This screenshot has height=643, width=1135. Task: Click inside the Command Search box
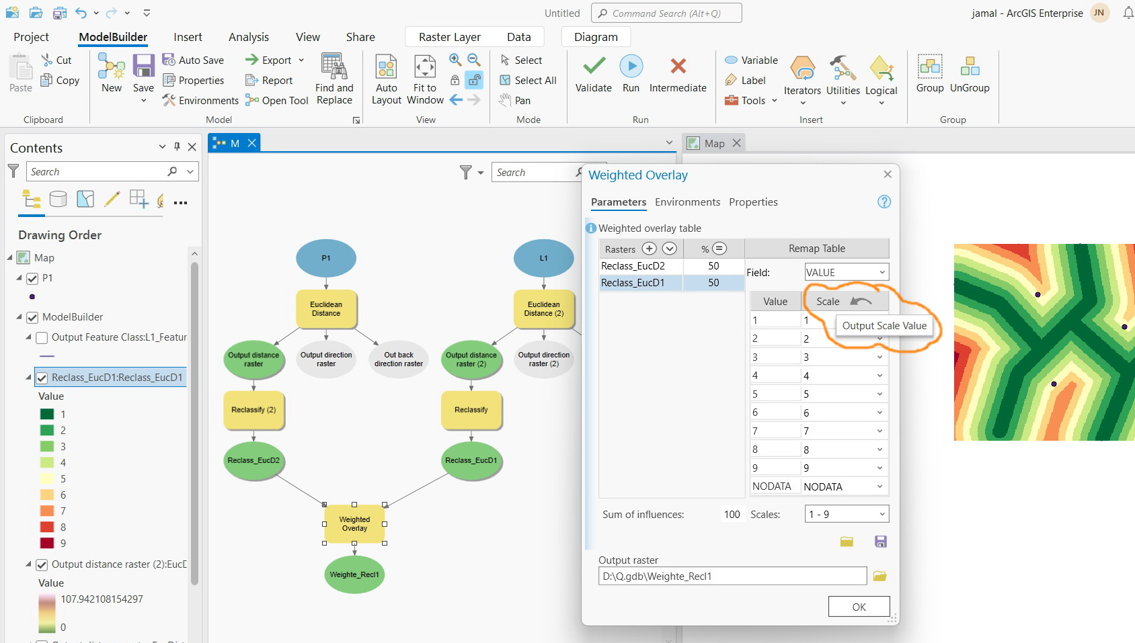click(x=666, y=12)
